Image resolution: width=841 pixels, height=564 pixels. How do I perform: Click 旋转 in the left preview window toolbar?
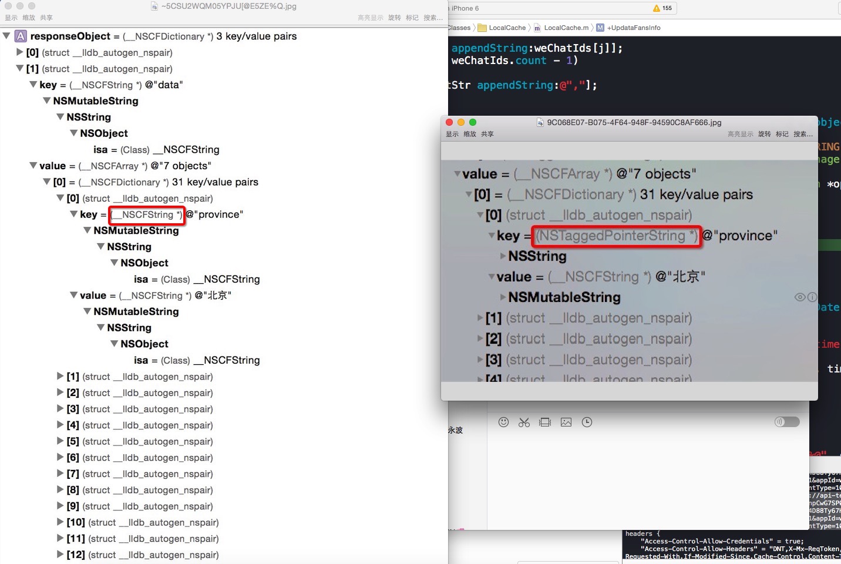395,18
